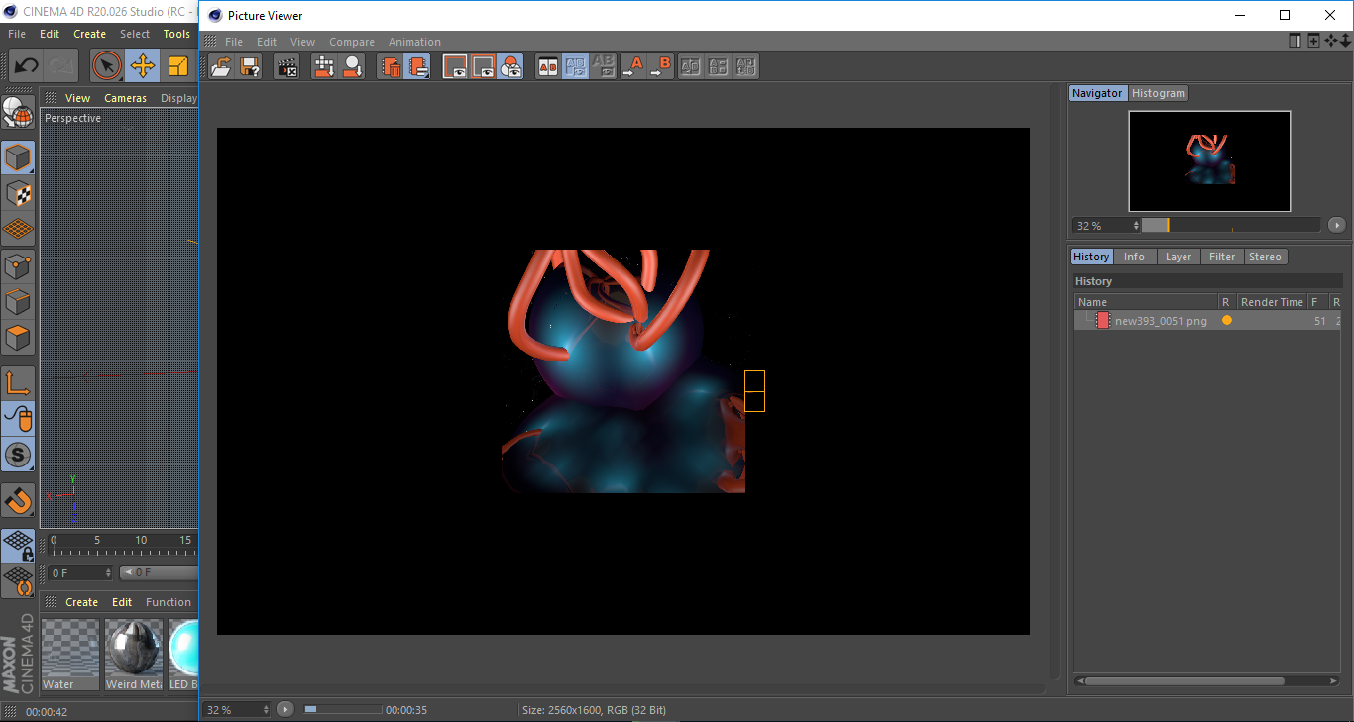
Task: Toggle Tweak mode mouse icon
Action: coord(18,419)
